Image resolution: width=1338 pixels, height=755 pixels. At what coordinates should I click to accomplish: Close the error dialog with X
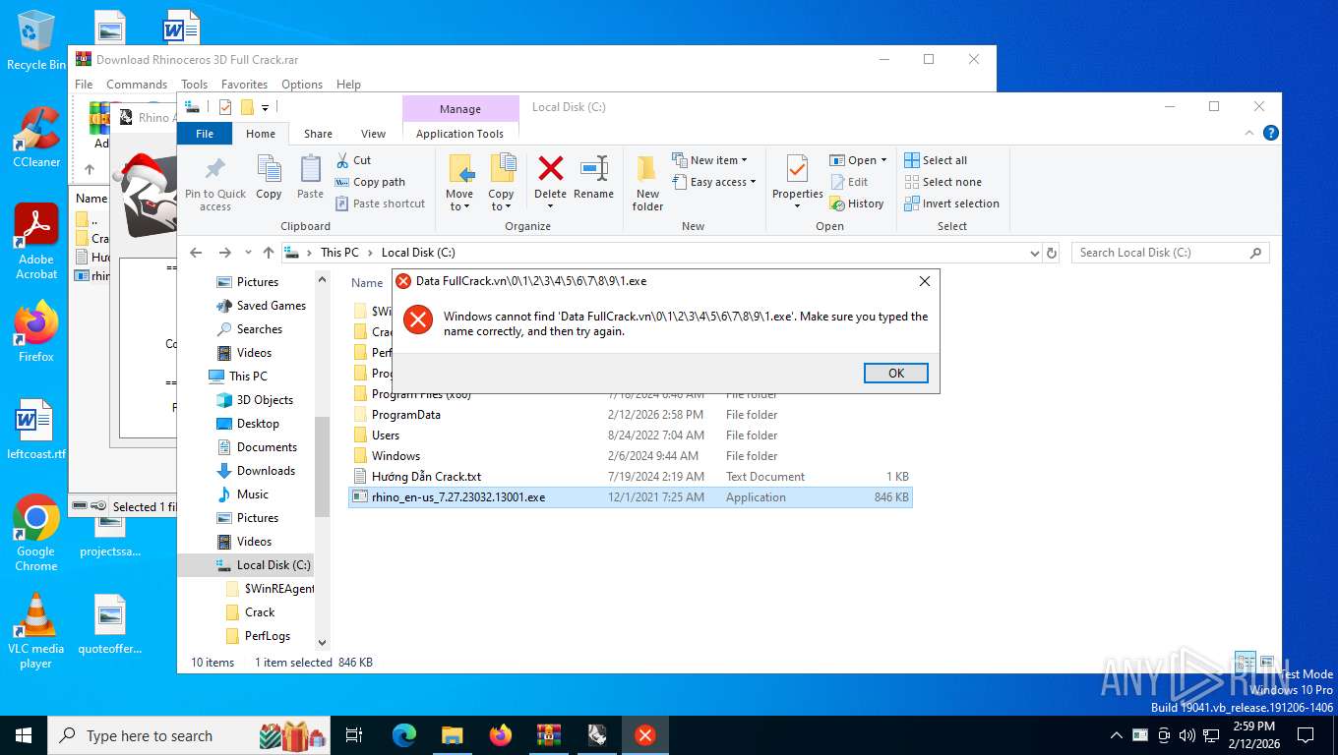coord(924,281)
